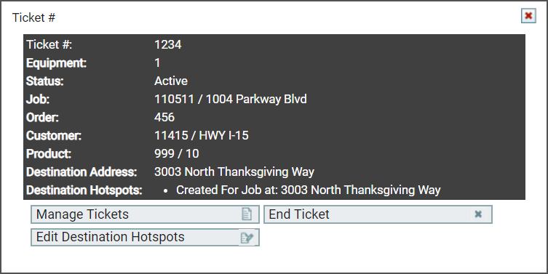Screen dimensions: 548x274
Task: Select customer 11415 / HWY I-15
Action: click(x=202, y=135)
